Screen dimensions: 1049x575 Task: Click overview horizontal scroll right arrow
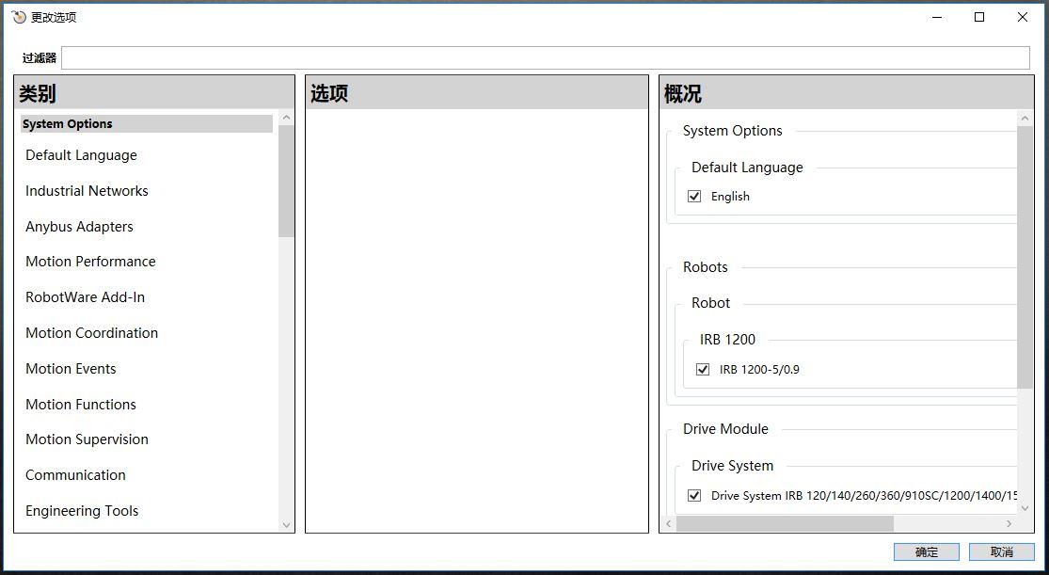coord(1009,523)
